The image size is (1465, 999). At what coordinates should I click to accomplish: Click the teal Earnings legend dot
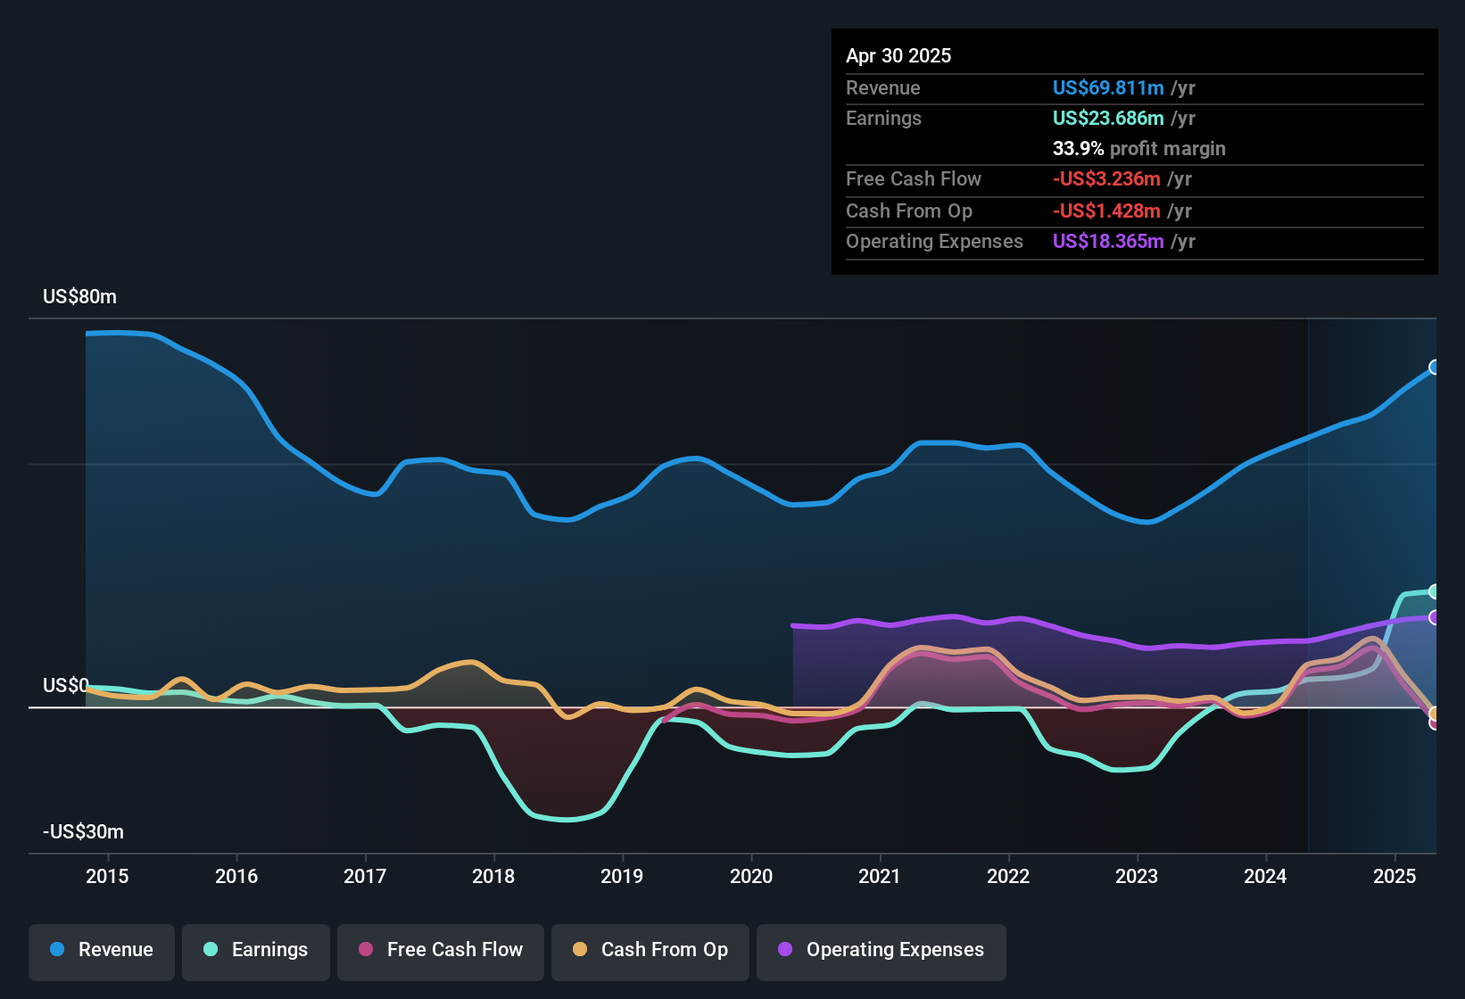click(211, 949)
